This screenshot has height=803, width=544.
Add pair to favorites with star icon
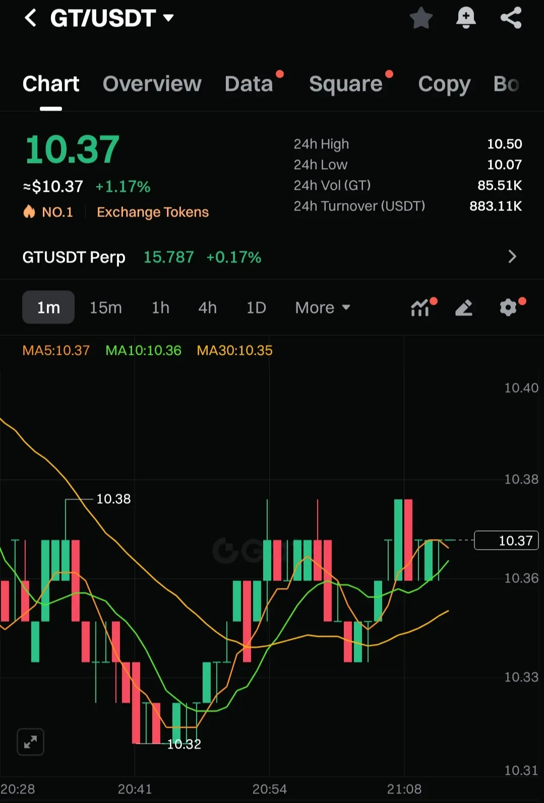tap(421, 18)
